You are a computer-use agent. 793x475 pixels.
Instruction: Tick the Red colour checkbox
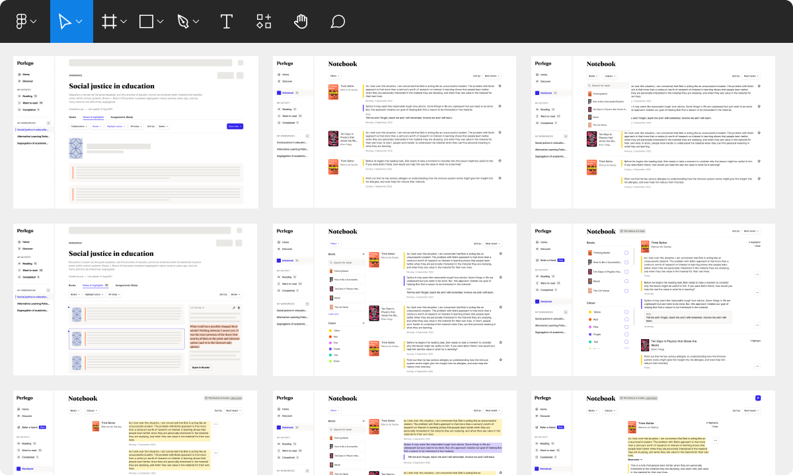626,319
